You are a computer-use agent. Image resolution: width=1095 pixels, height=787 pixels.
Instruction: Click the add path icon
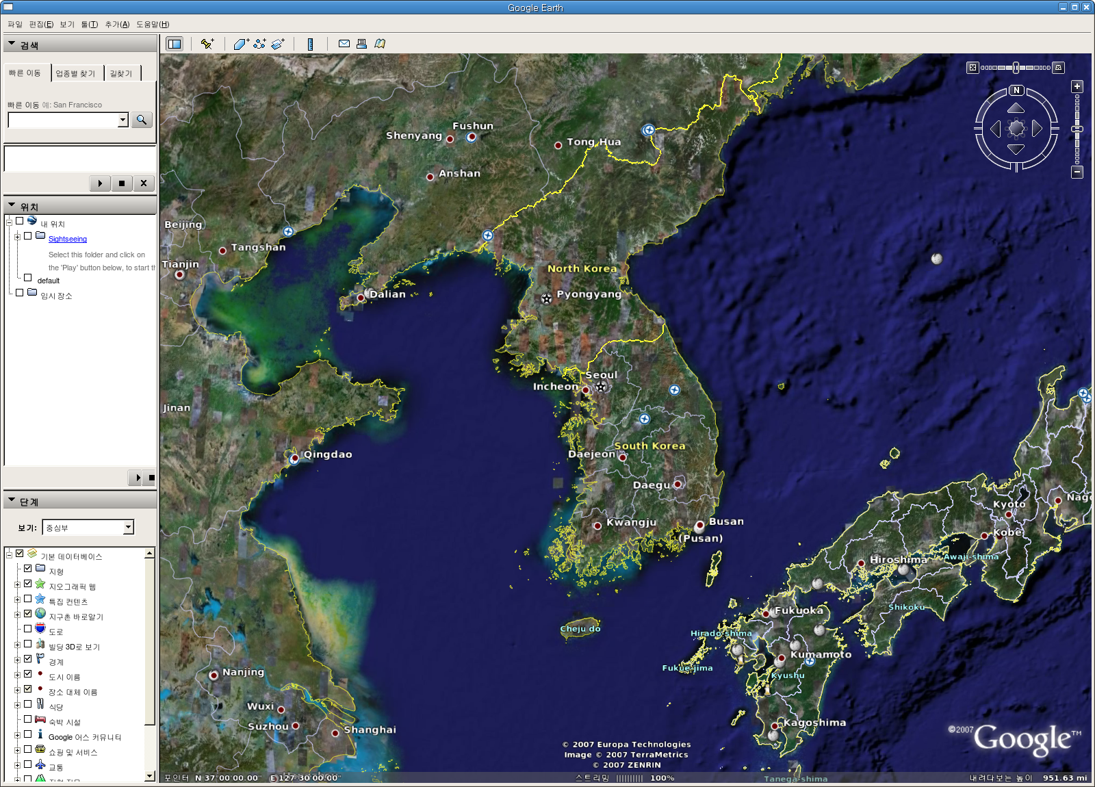click(259, 44)
